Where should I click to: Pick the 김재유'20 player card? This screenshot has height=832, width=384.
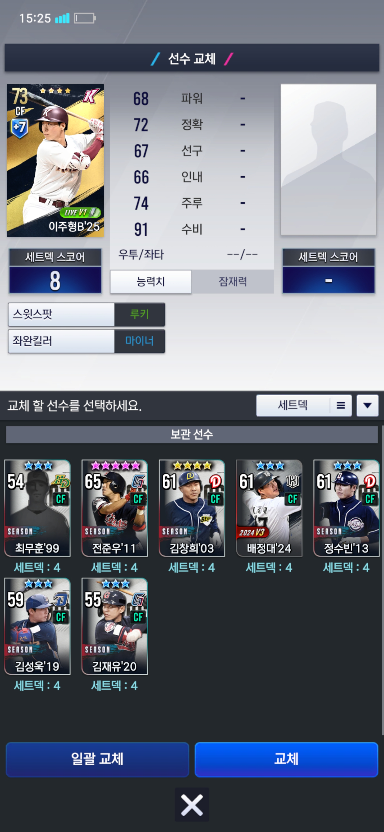click(x=115, y=626)
